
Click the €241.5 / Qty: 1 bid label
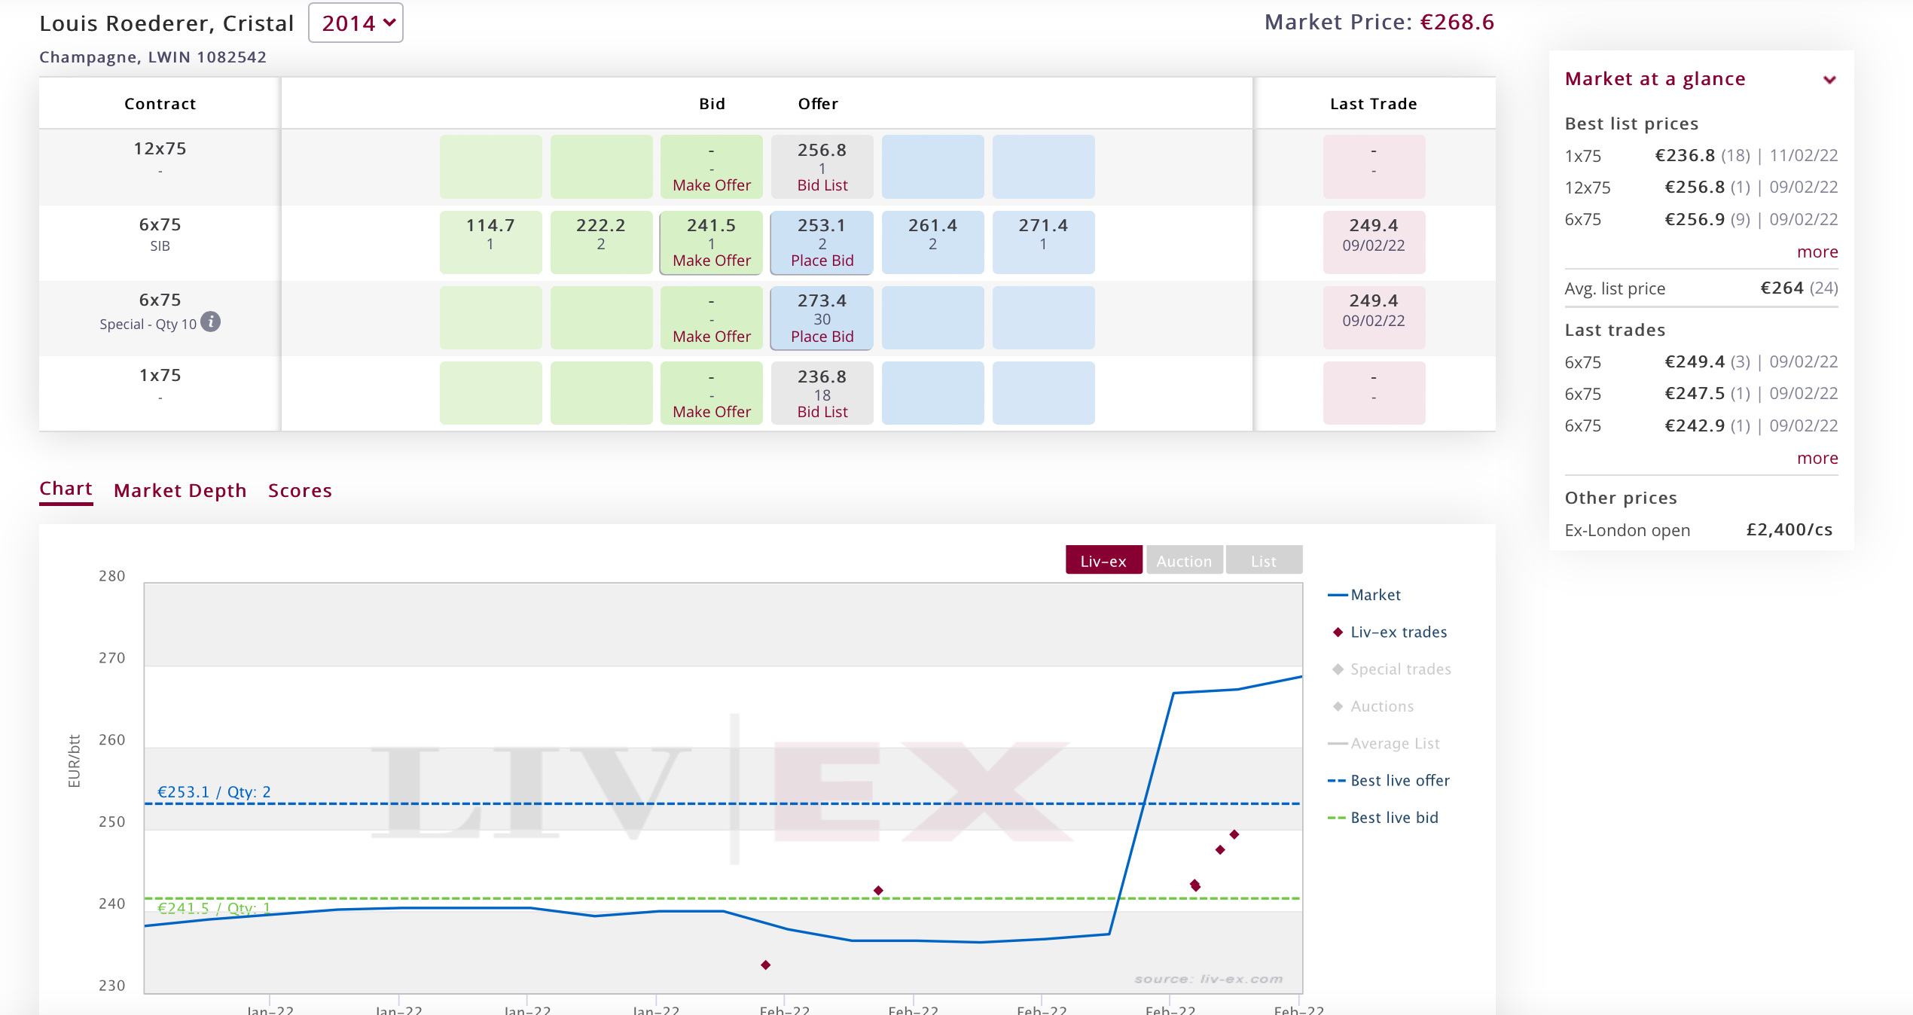tap(214, 908)
